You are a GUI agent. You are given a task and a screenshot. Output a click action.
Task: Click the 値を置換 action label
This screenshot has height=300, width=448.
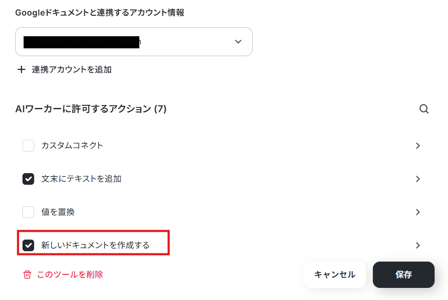[x=58, y=212]
